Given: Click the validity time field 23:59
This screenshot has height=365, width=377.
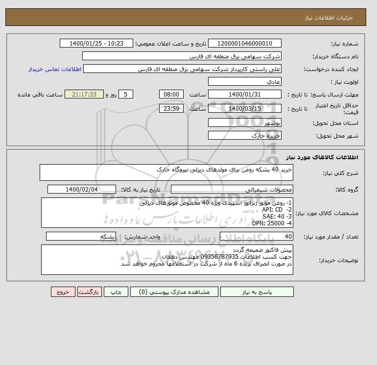Looking at the screenshot, I should (171, 108).
